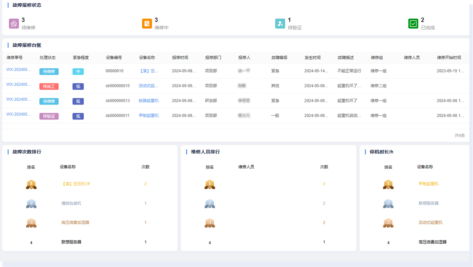Click 高压微雾加湿器 in the 停机时长 list
The height and width of the screenshot is (267, 473).
click(x=433, y=242)
